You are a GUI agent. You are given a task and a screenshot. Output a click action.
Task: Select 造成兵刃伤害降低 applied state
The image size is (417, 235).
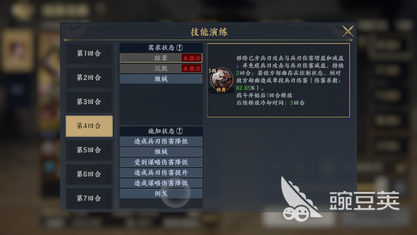pyautogui.click(x=161, y=141)
